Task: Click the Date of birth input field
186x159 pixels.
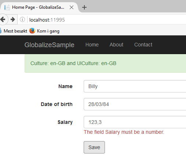Action: click(x=135, y=104)
